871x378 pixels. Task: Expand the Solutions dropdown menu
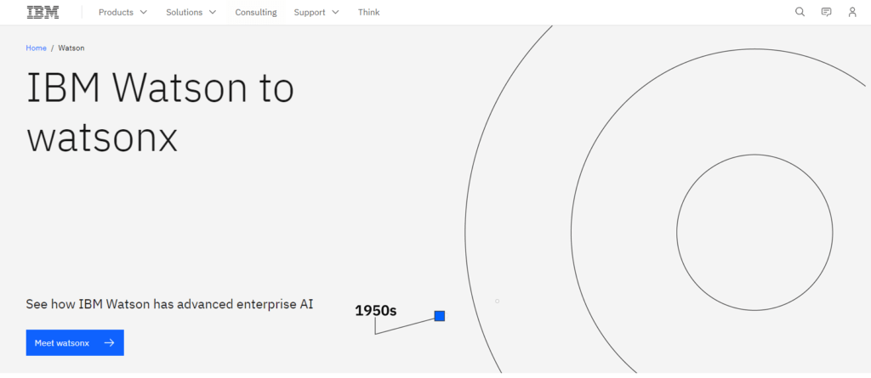tap(191, 13)
